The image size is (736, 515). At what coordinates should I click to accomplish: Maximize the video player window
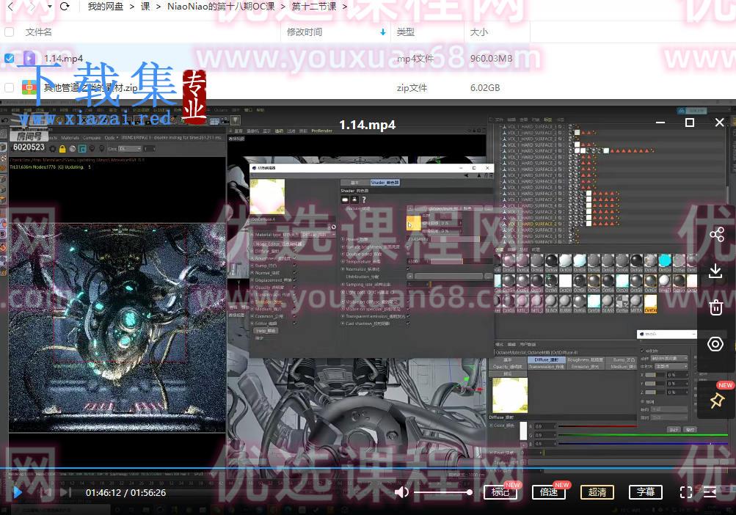pyautogui.click(x=690, y=123)
